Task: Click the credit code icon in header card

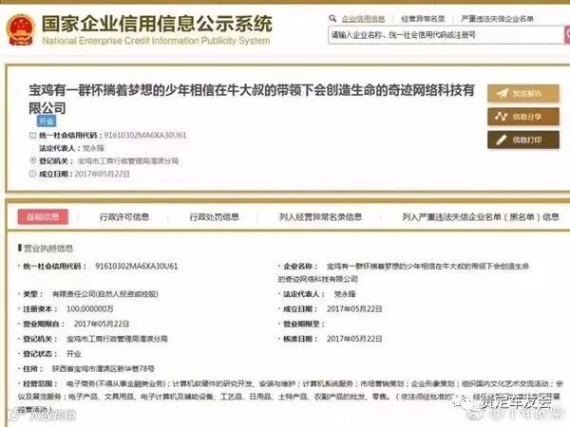Action: (32, 136)
